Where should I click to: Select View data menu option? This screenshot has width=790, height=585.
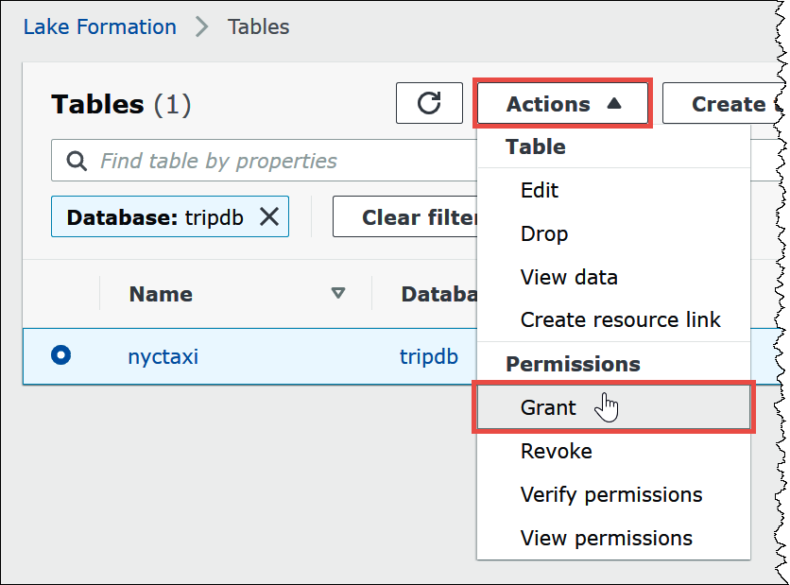pos(569,277)
